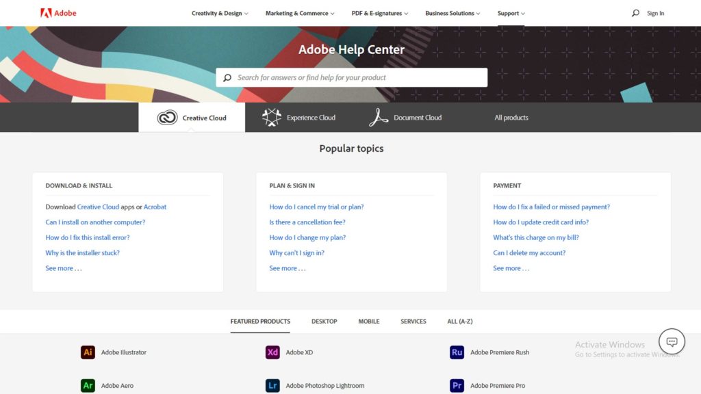Open 'Is there a cancellation fee?'
Screen dimensions: 701x394
point(307,222)
